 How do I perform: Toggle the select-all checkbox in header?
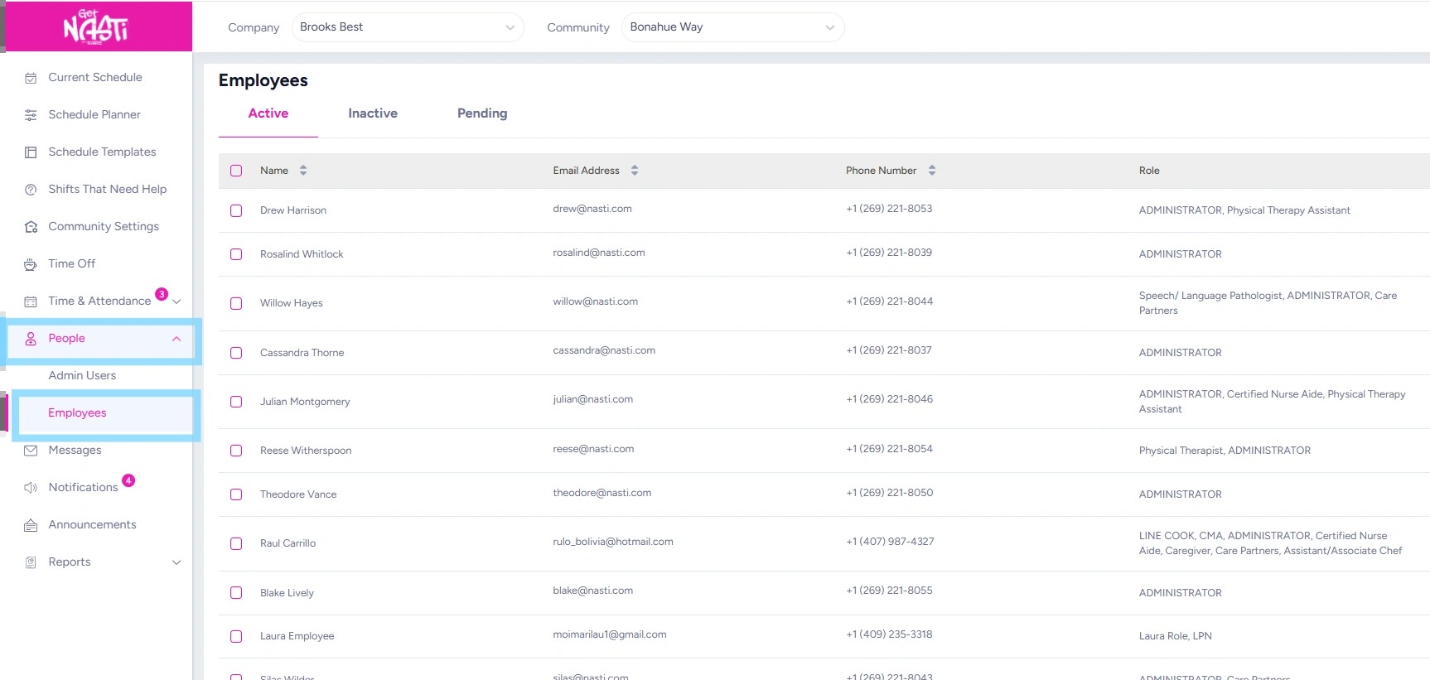tap(236, 171)
